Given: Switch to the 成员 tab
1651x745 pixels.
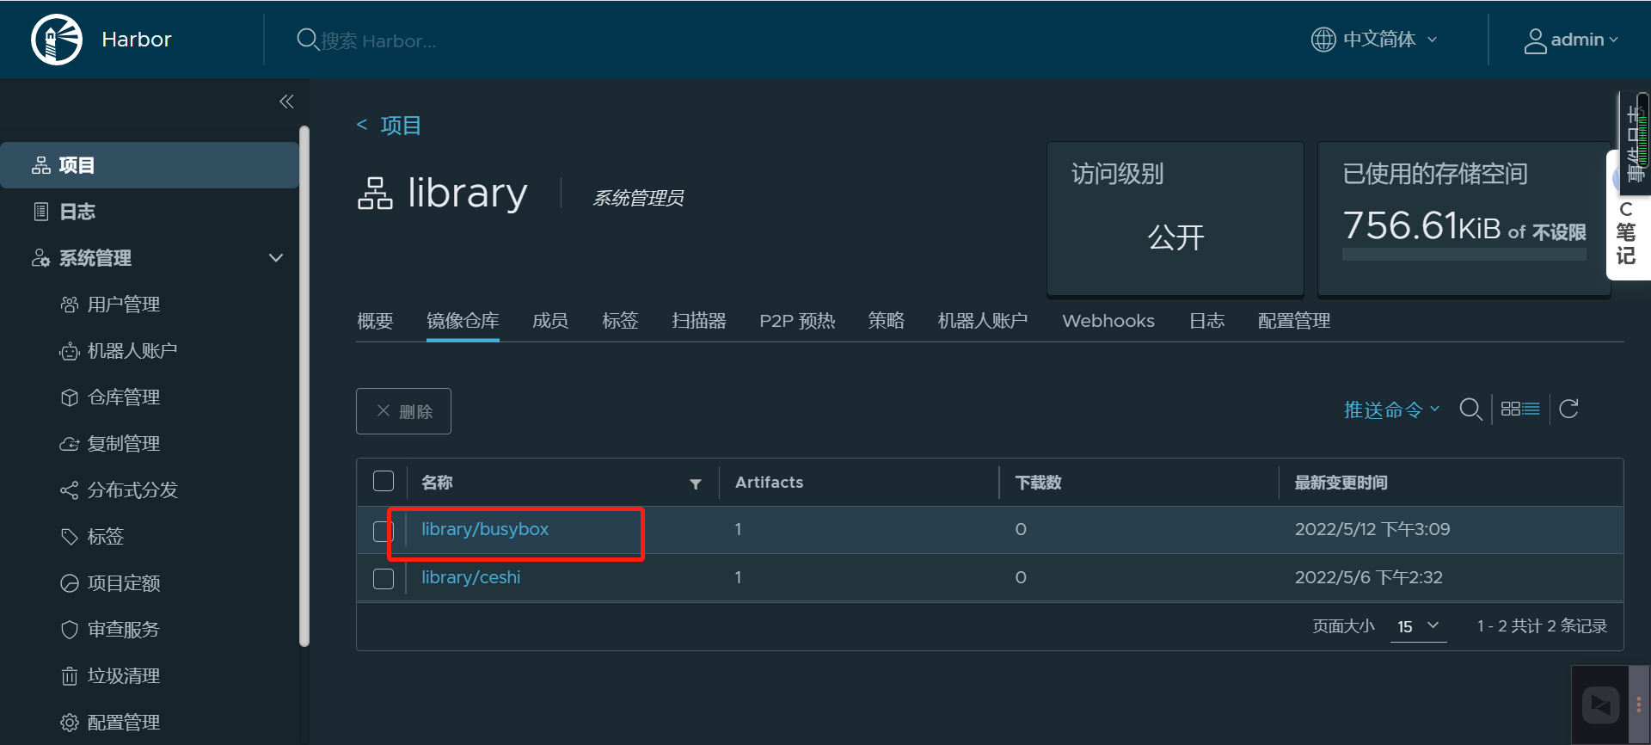Looking at the screenshot, I should pos(549,321).
